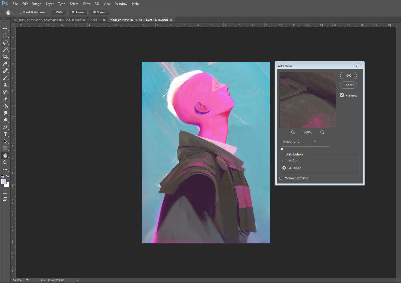Image resolution: width=401 pixels, height=283 pixels.
Task: Select the Paint Bucket tool
Action: pos(5,106)
